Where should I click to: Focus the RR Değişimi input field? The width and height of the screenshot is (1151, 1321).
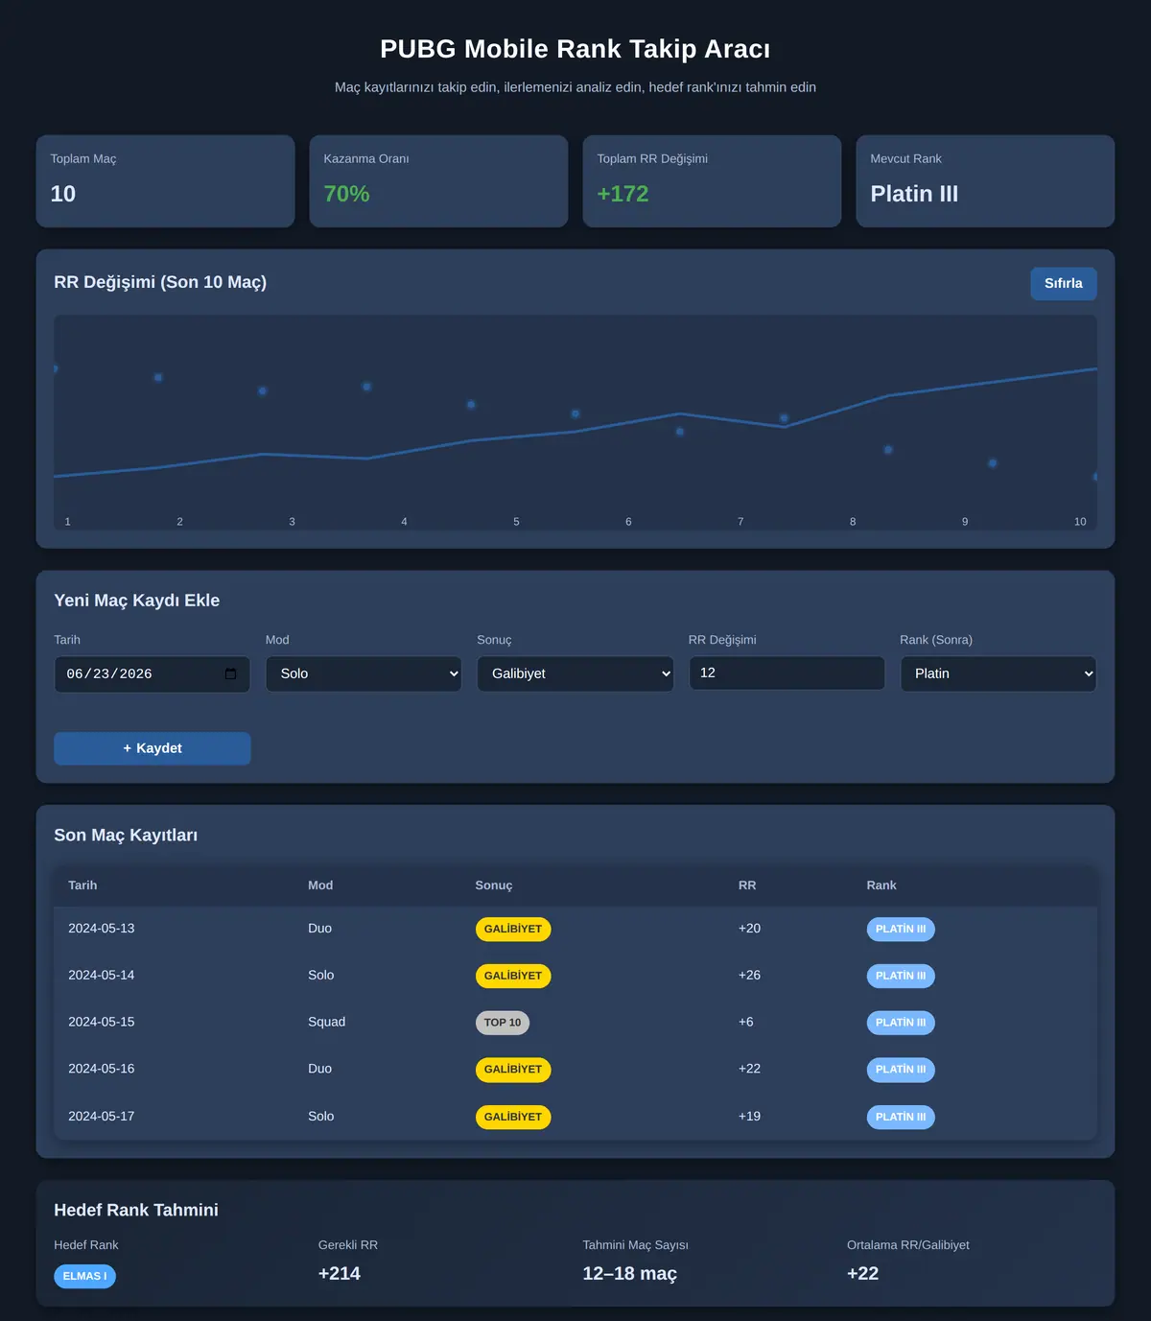pyautogui.click(x=787, y=672)
